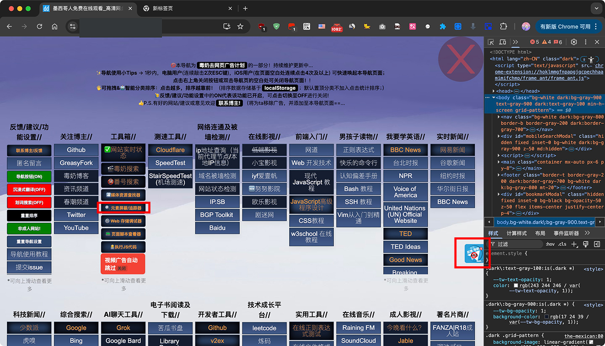Open the 事件监听器 tab
605x346 pixels.
click(x=566, y=233)
